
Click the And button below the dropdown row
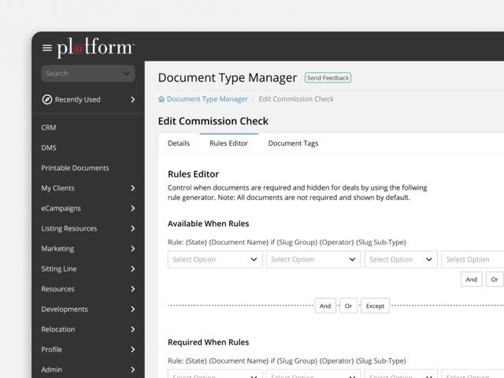click(472, 280)
